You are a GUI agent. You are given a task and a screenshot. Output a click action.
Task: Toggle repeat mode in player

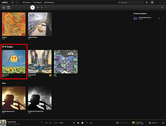[x=91, y=123]
